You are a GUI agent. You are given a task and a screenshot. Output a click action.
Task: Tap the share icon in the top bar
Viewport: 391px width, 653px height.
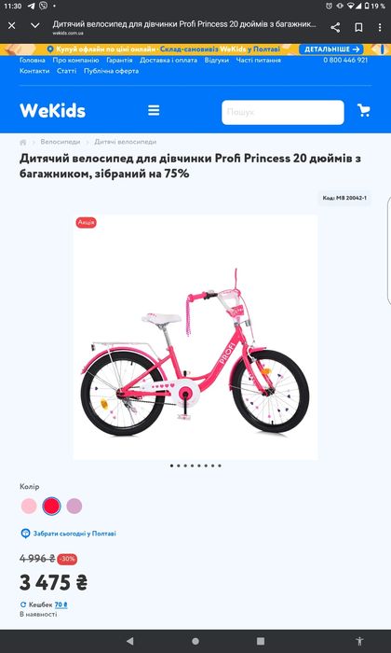coord(335,27)
